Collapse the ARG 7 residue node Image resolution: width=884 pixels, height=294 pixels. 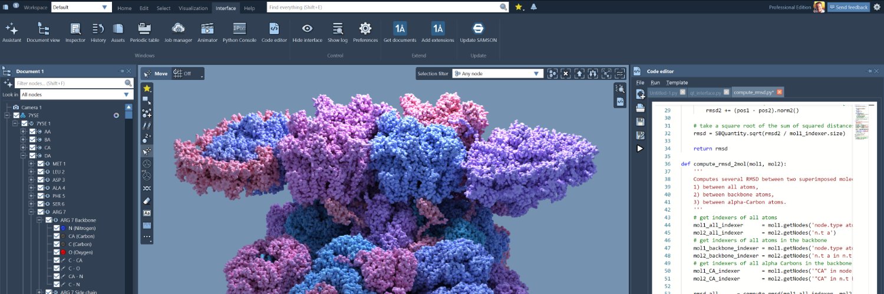click(31, 212)
